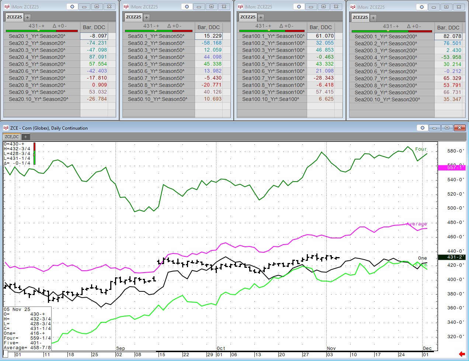This screenshot has width=469, height=361.
Task: Add a new tab next to ZCE,DC
Action: click(25, 137)
